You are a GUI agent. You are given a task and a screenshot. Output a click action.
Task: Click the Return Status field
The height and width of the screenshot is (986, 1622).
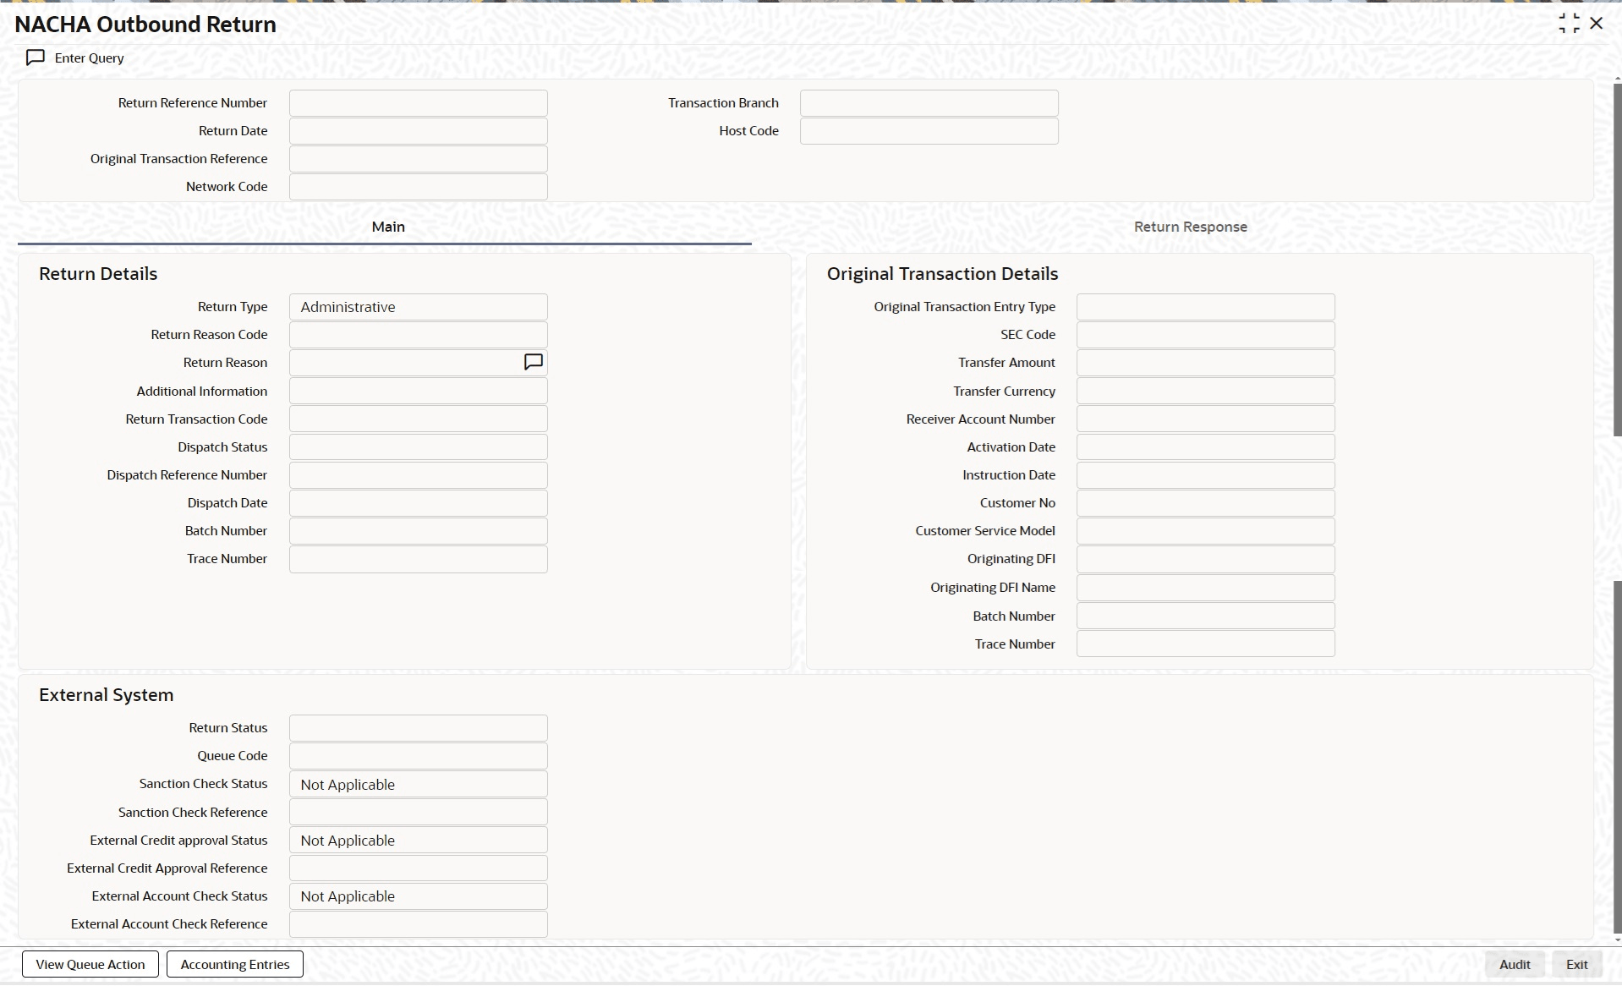419,728
